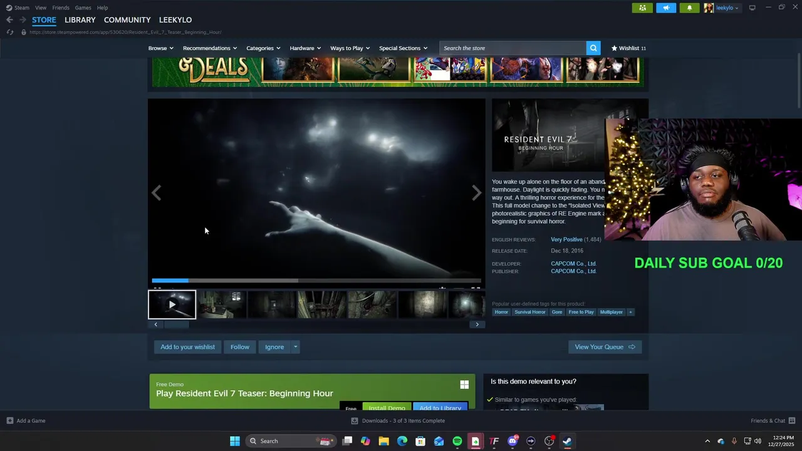The height and width of the screenshot is (451, 802).
Task: Expand the Ways to Play dropdown
Action: pyautogui.click(x=350, y=48)
